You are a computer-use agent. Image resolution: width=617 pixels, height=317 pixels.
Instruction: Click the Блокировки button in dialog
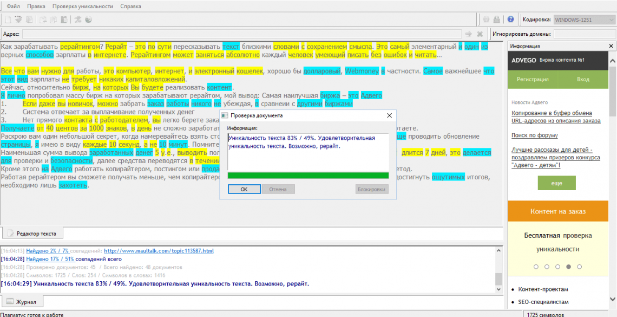(x=372, y=189)
